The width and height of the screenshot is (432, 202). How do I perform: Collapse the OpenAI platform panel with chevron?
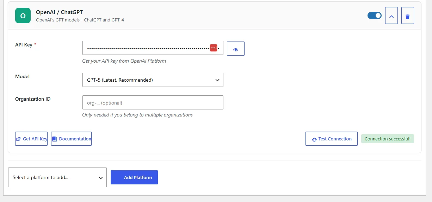tap(391, 16)
